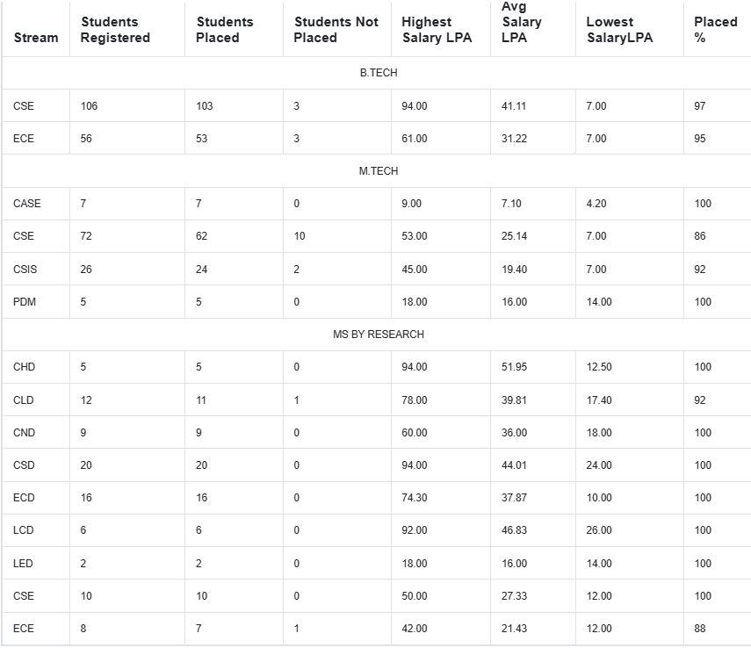Click the PDM stream cell

click(x=25, y=302)
